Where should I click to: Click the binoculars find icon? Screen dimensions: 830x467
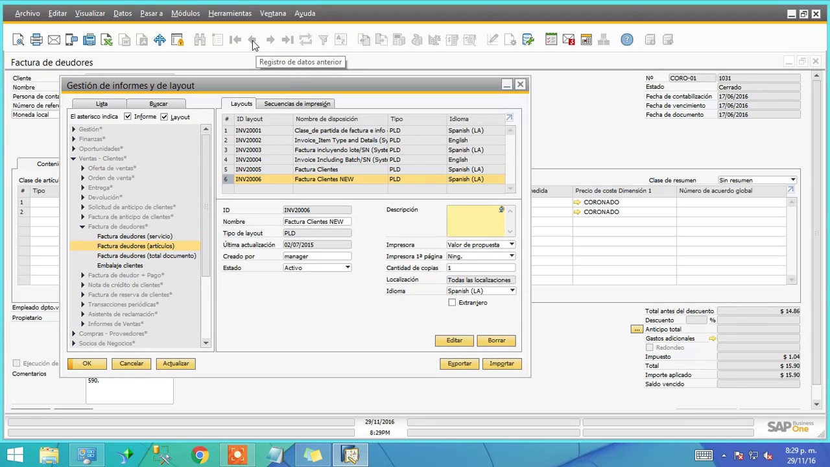coord(200,40)
